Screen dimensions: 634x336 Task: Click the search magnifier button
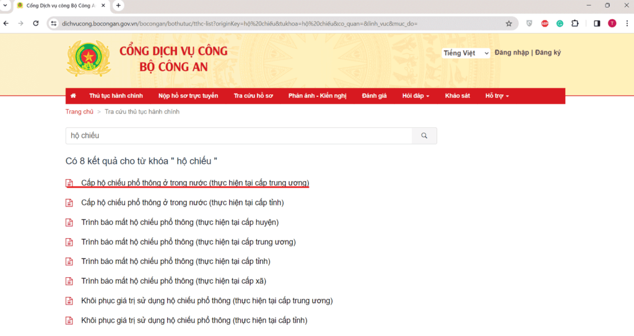pyautogui.click(x=424, y=136)
